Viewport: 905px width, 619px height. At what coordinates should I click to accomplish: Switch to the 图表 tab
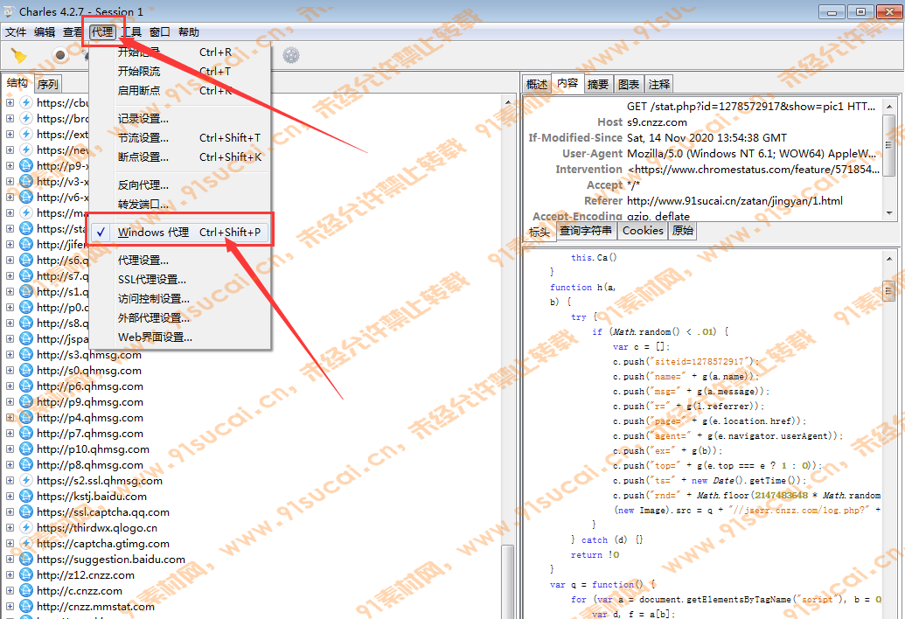[629, 84]
